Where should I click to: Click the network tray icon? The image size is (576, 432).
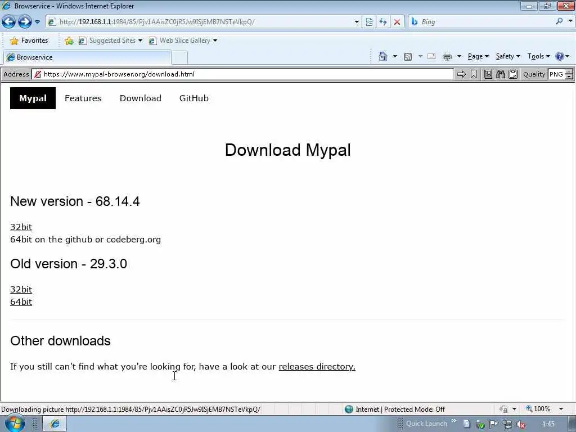[x=507, y=424]
